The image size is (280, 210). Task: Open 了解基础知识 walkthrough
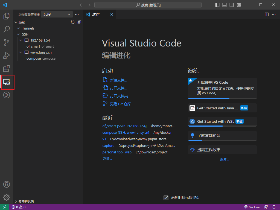(x=222, y=136)
